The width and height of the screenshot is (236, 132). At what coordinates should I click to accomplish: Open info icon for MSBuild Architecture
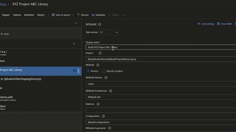point(111,91)
